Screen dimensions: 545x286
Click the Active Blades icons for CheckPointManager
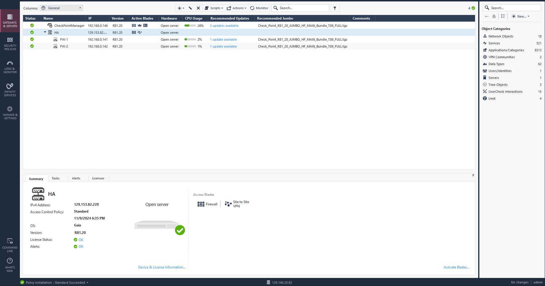140,26
